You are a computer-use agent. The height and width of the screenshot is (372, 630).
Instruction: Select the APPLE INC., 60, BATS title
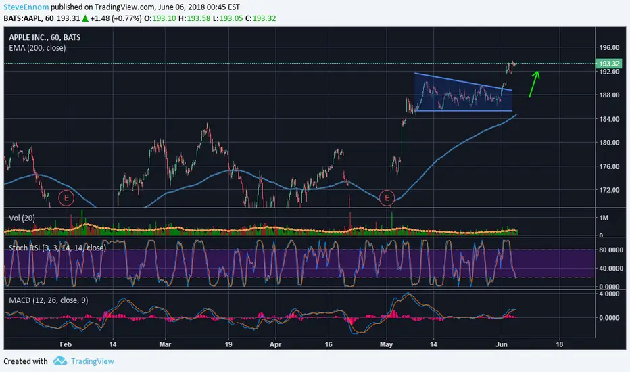pos(45,37)
